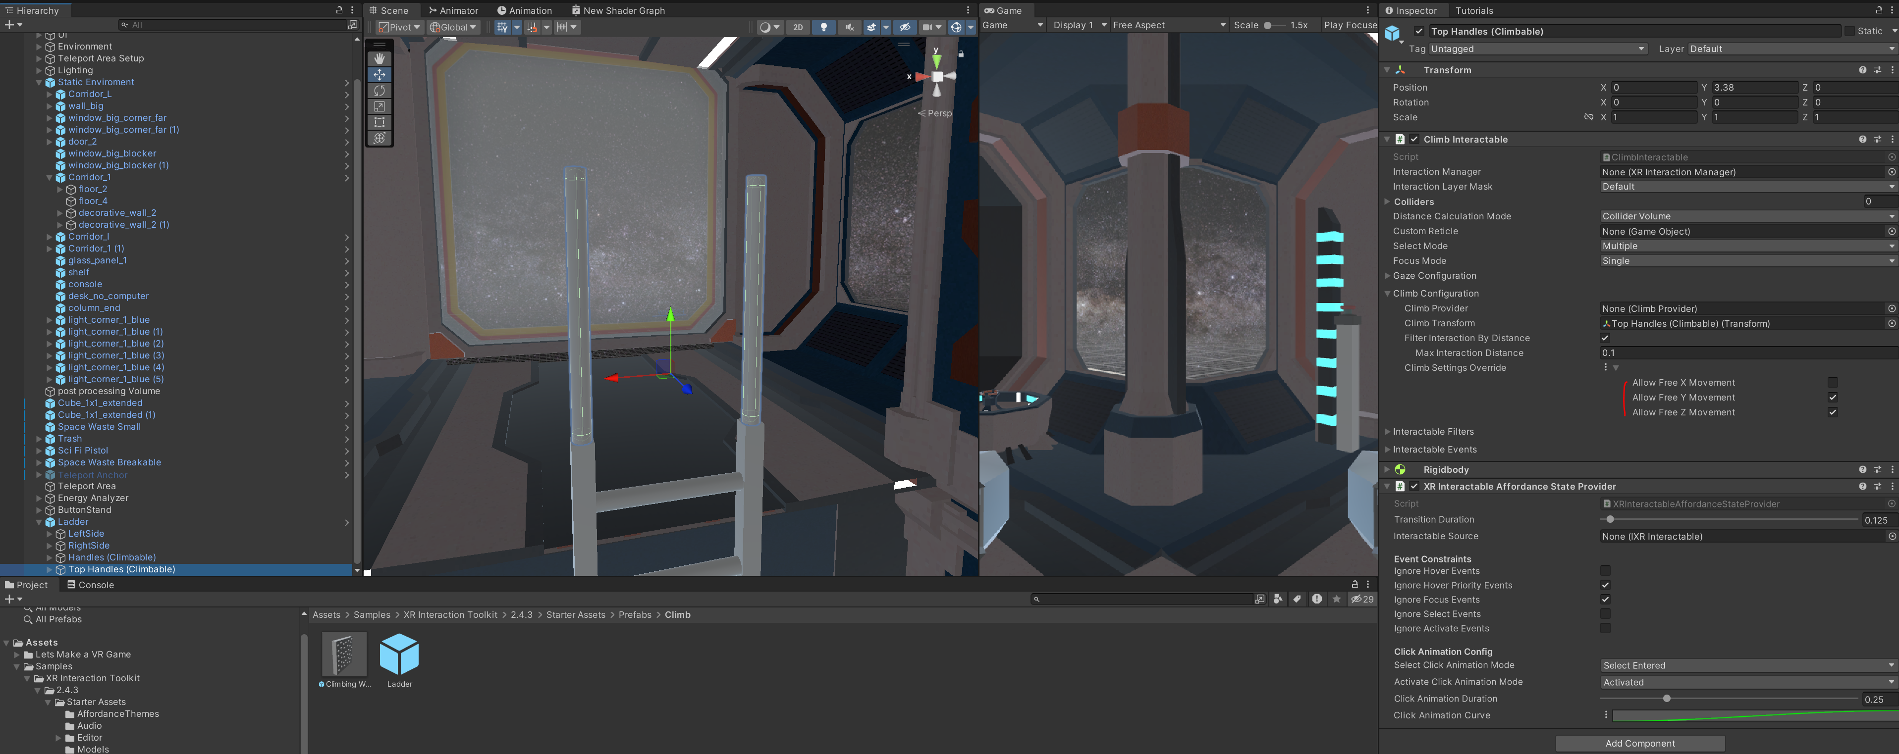Viewport: 1899px width, 754px height.
Task: Toggle 2D view mode button
Action: (798, 27)
